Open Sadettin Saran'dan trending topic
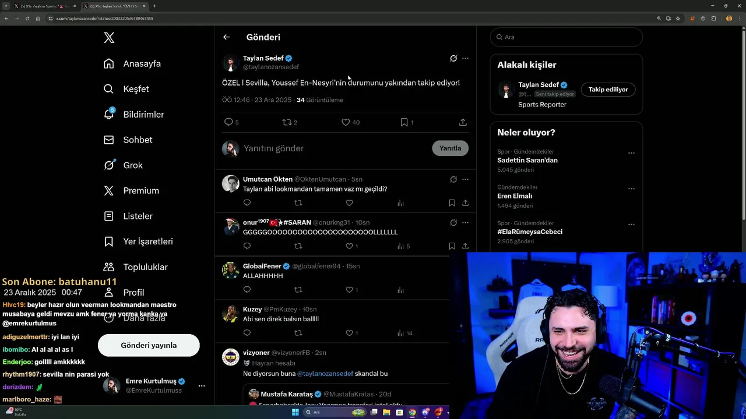The height and width of the screenshot is (419, 746). pos(527,160)
